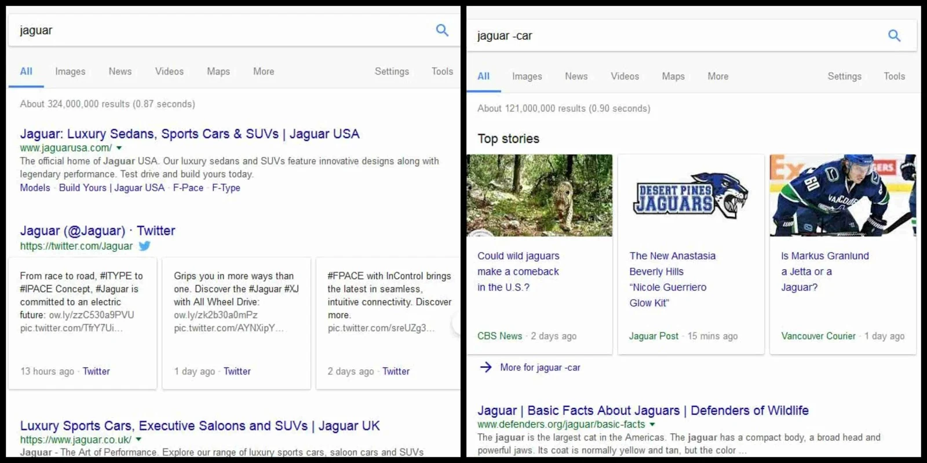
Task: Open More menu in left search tabs
Action: [x=264, y=71]
